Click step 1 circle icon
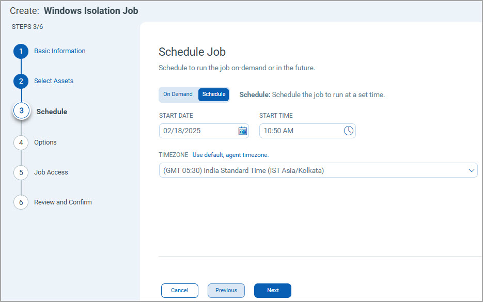The width and height of the screenshot is (483, 302). click(21, 51)
